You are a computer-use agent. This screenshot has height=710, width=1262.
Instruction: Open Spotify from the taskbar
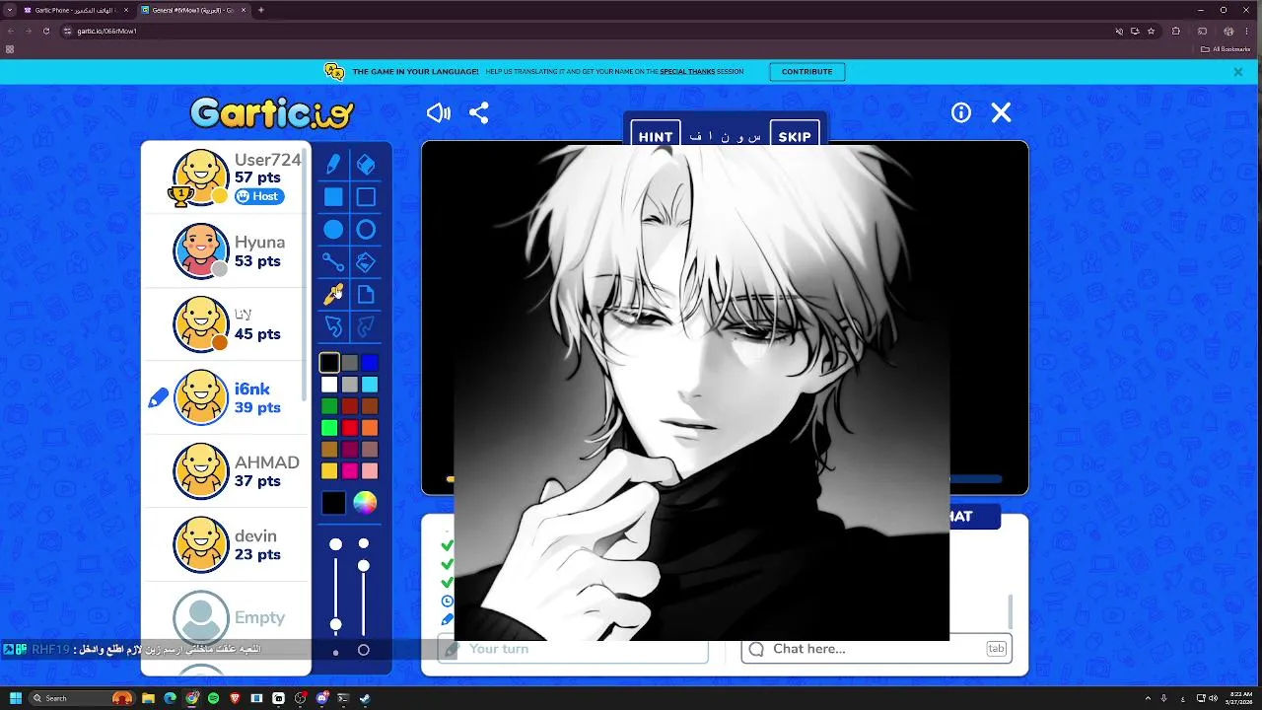pos(213,698)
